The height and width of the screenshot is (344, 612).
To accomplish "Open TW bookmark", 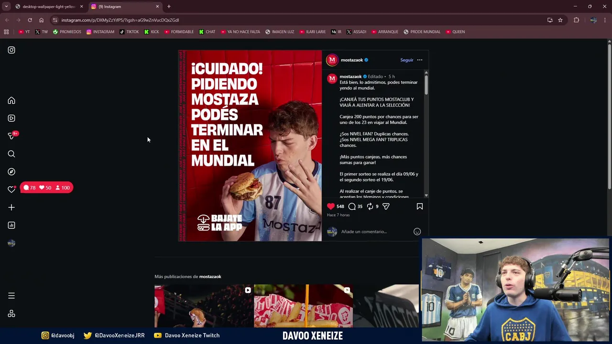I will [41, 32].
